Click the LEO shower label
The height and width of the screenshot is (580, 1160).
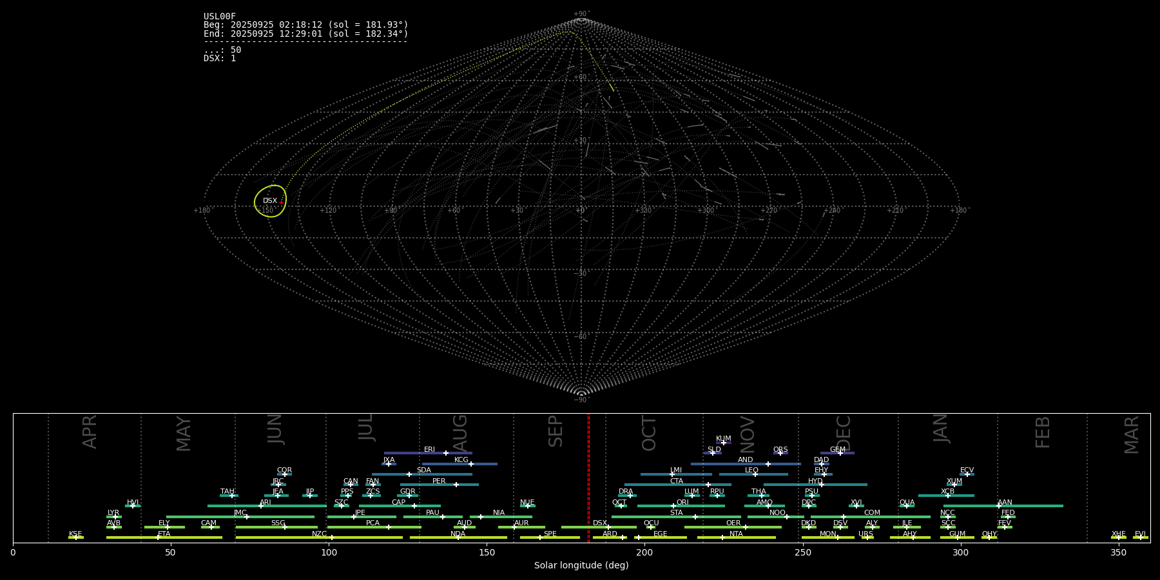point(752,470)
